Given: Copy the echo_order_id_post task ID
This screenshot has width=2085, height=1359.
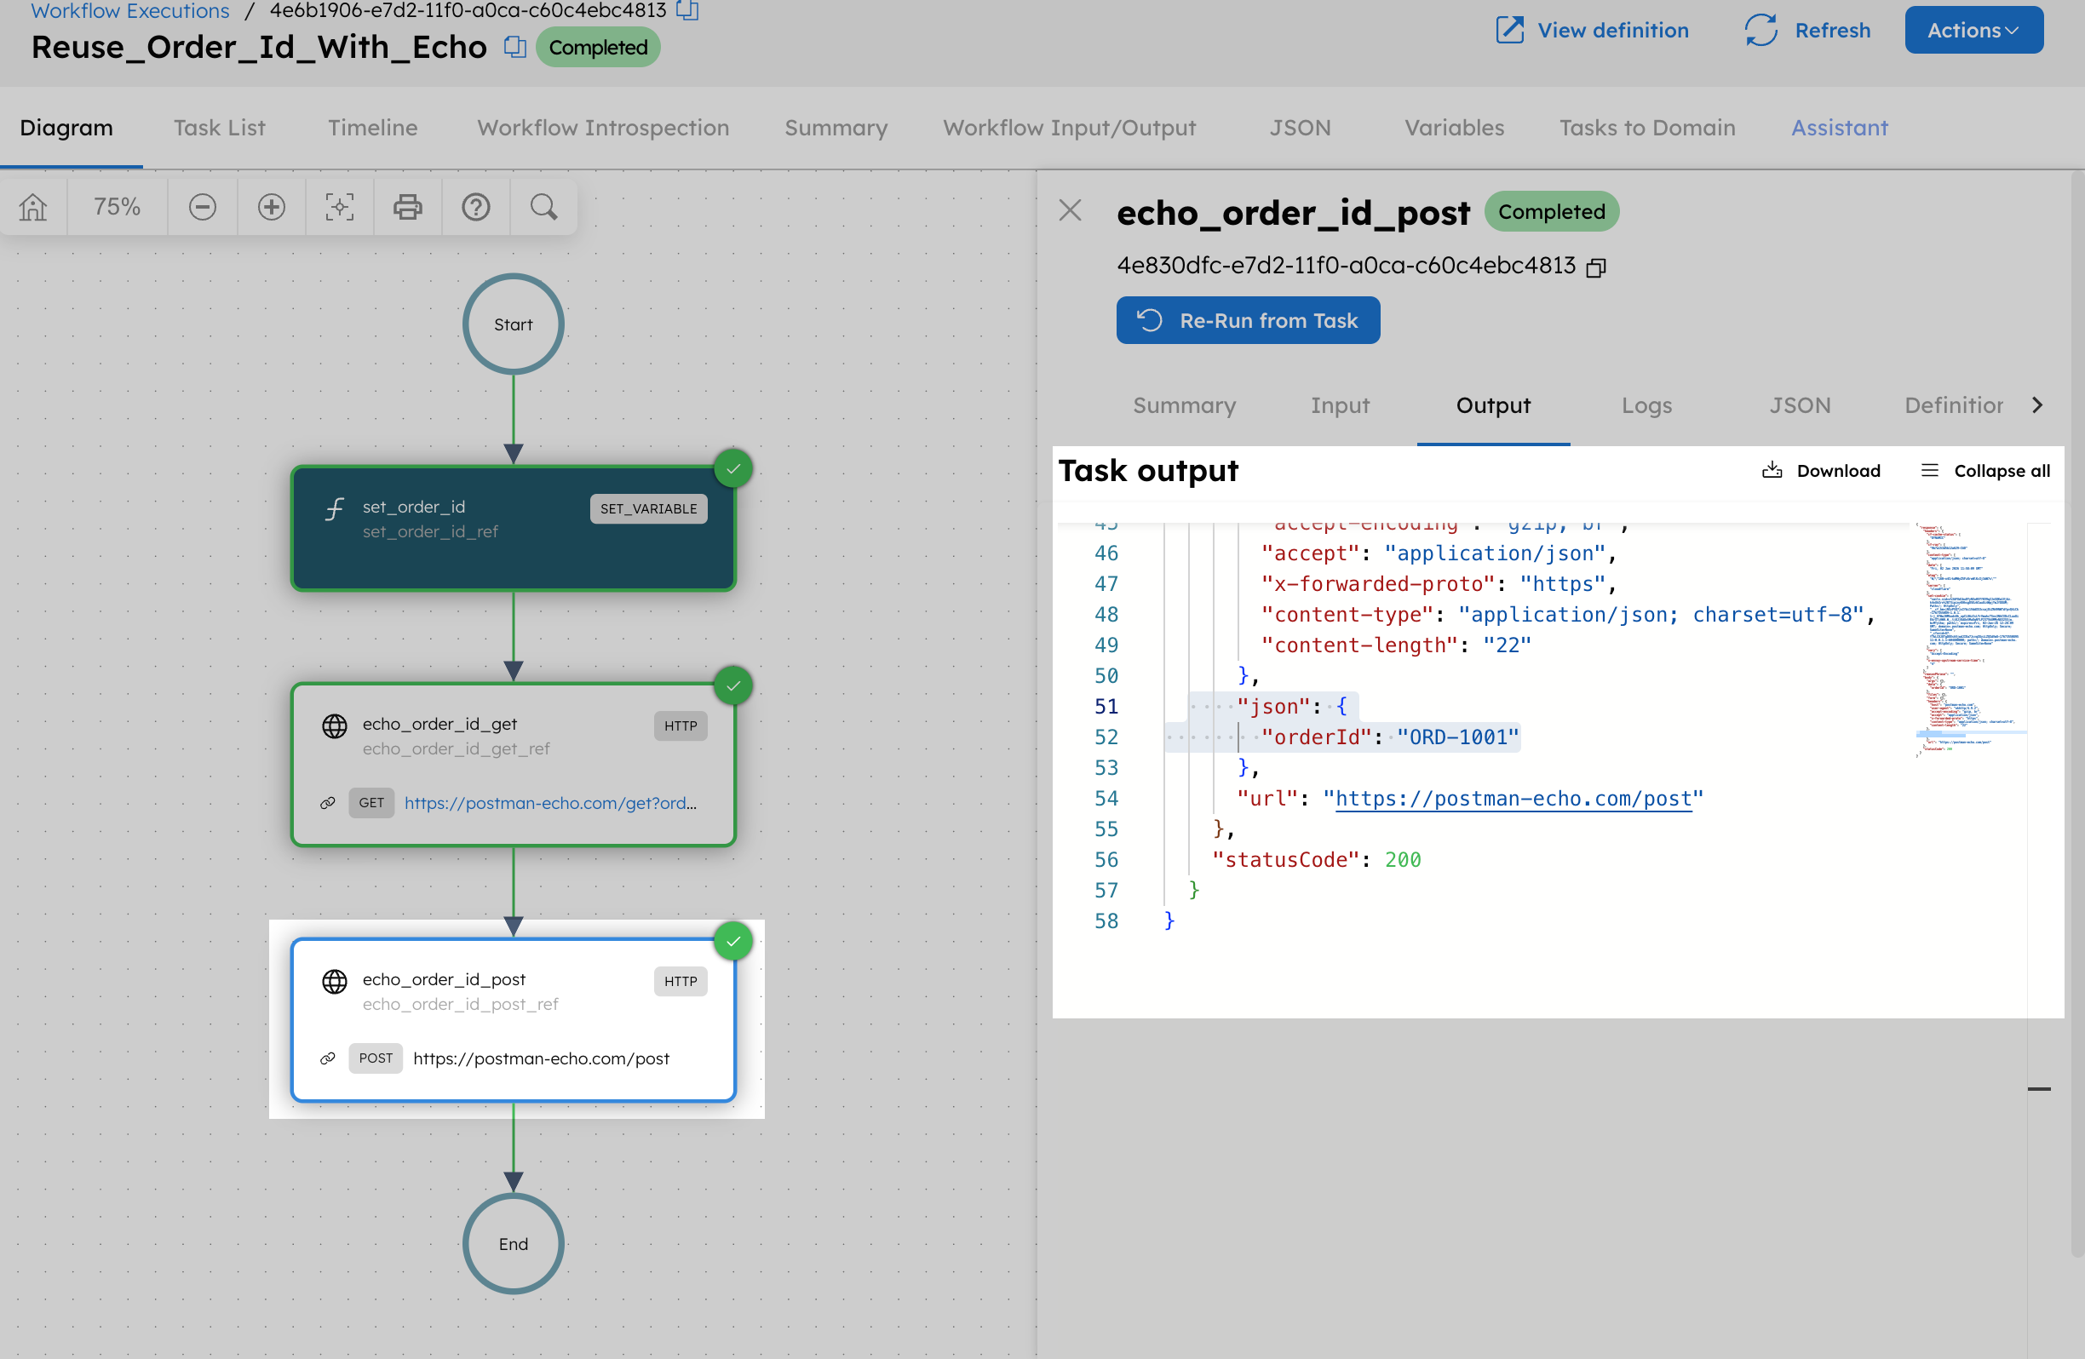Looking at the screenshot, I should [x=1595, y=267].
